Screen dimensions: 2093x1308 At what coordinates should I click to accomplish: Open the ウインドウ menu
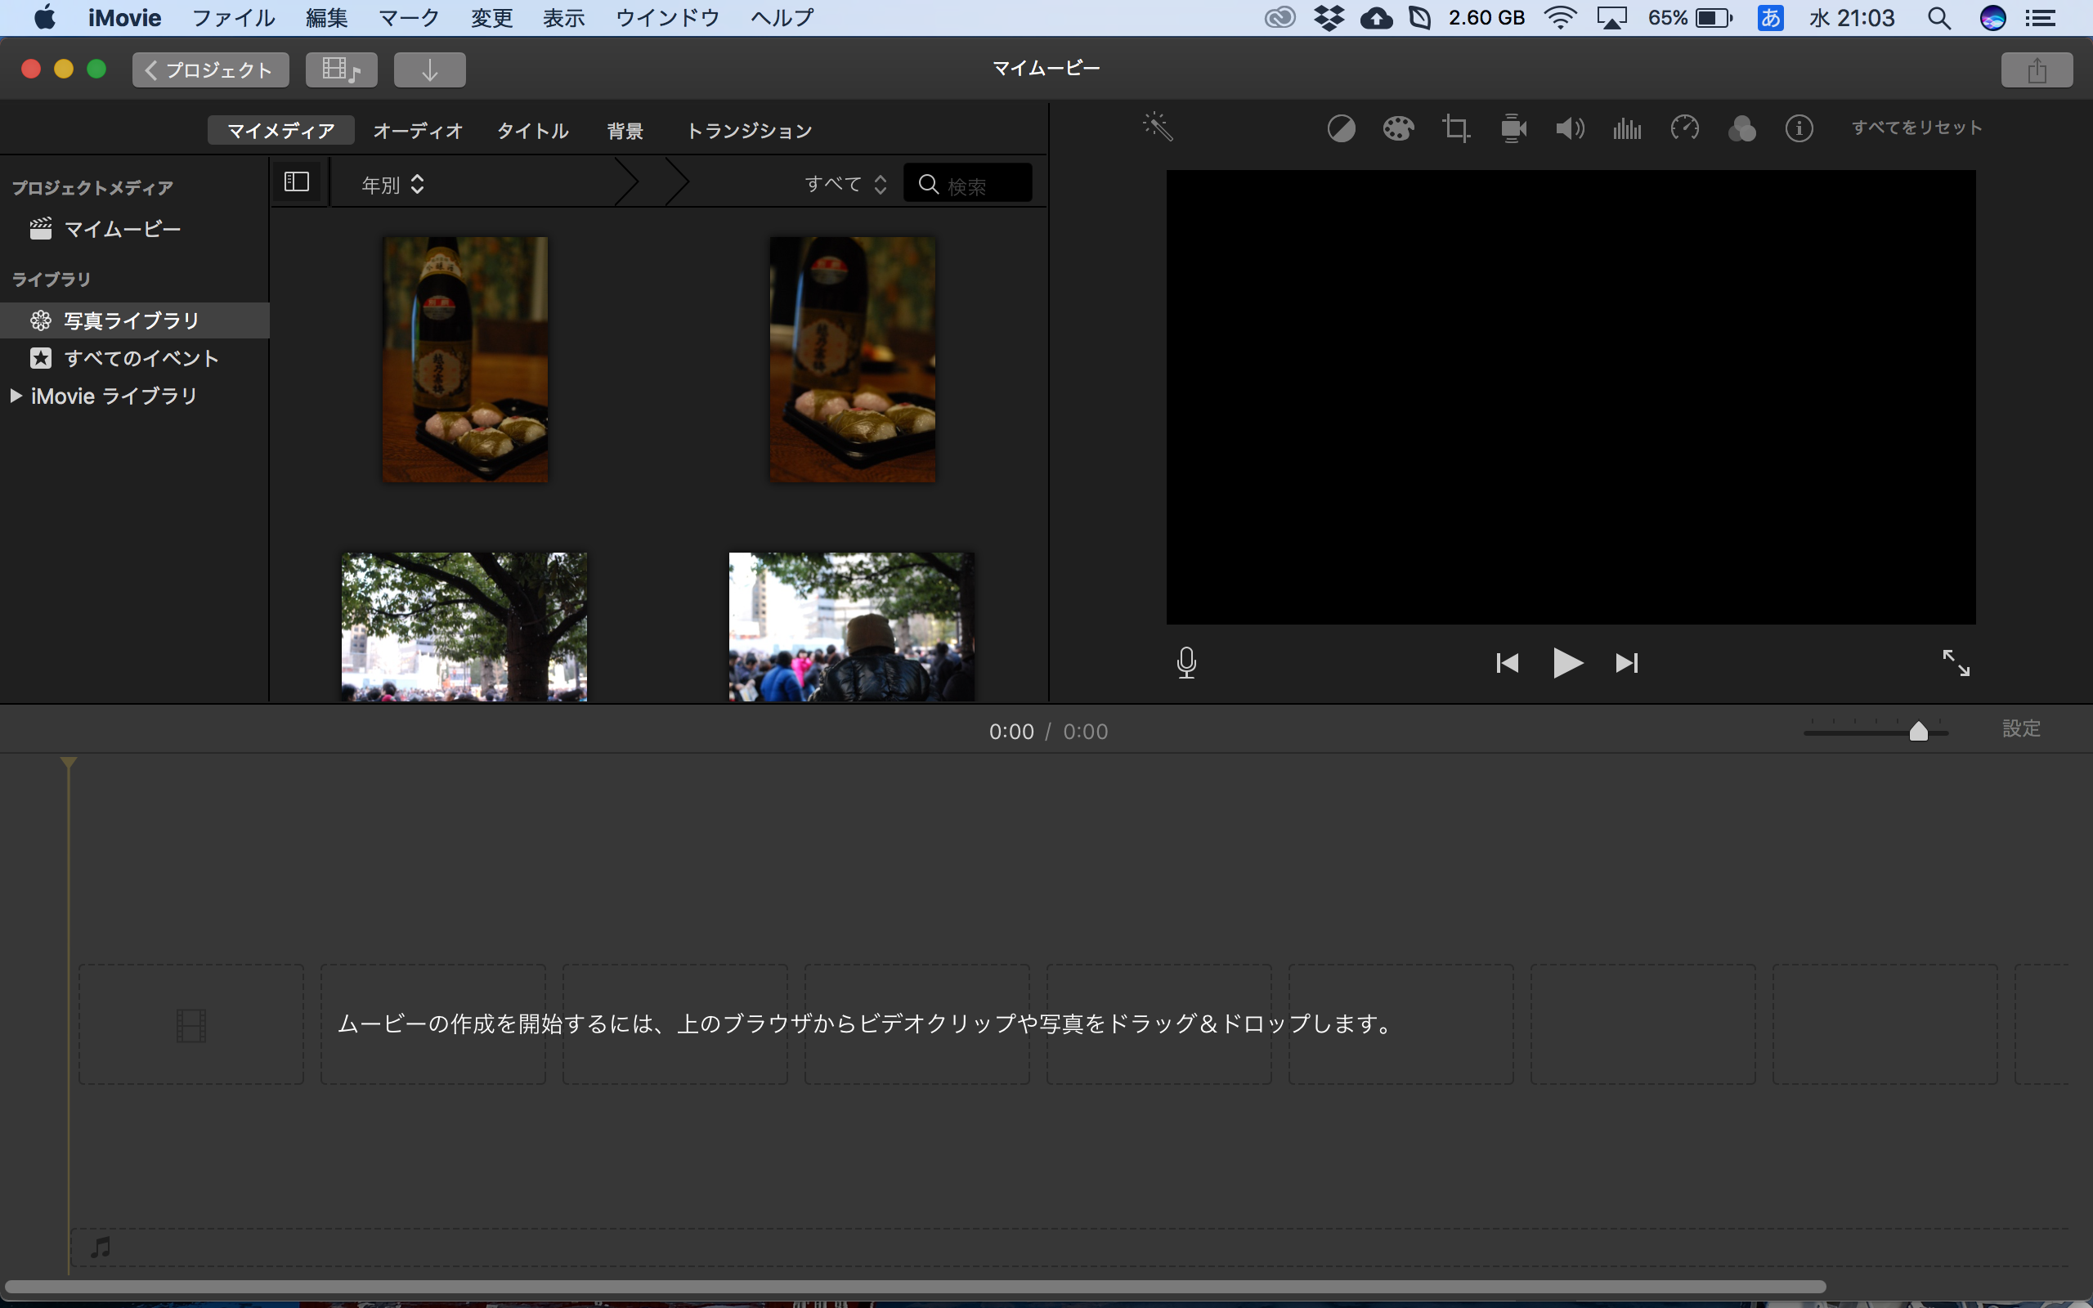click(x=667, y=17)
